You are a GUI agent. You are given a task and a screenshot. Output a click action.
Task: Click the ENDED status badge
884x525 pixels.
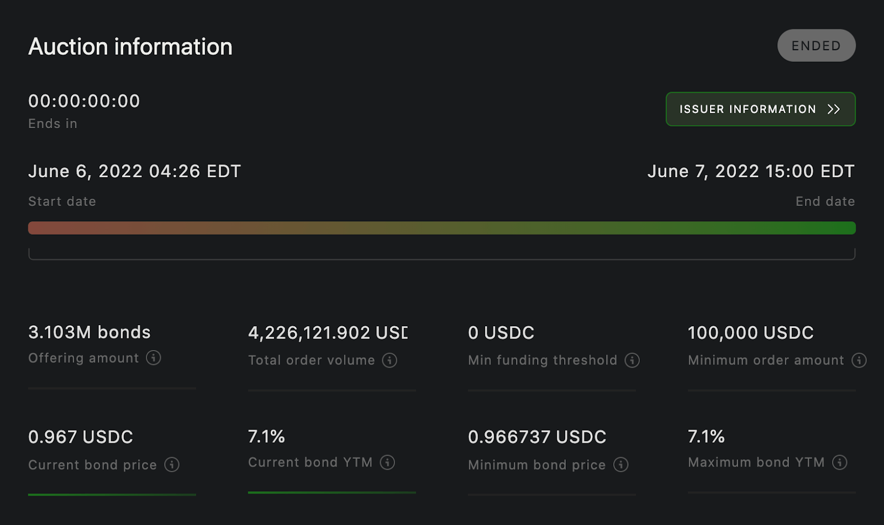pos(816,45)
